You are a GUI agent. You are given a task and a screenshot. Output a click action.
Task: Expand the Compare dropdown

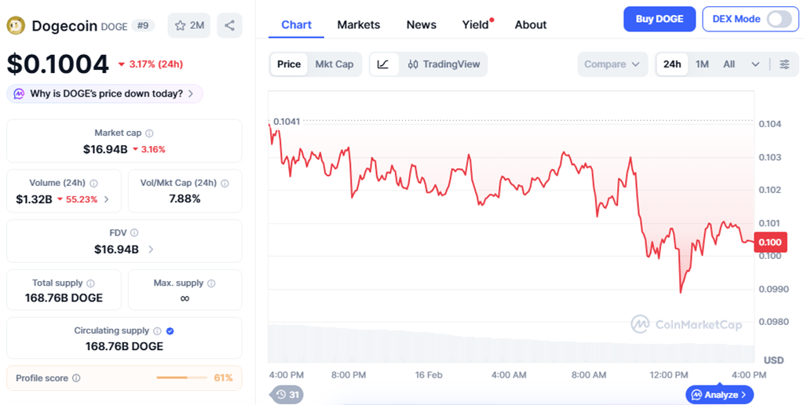612,64
